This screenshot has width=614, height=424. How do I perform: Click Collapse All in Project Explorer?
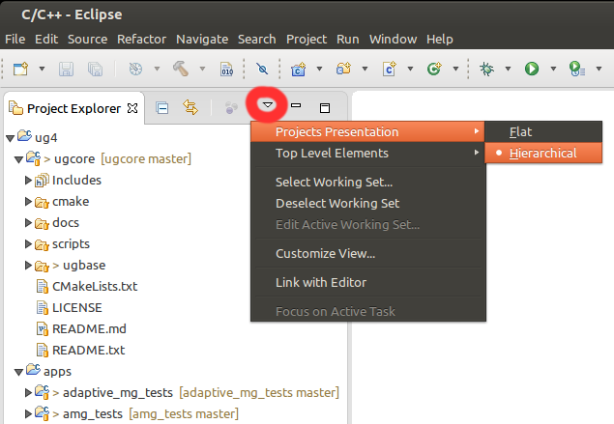[161, 108]
